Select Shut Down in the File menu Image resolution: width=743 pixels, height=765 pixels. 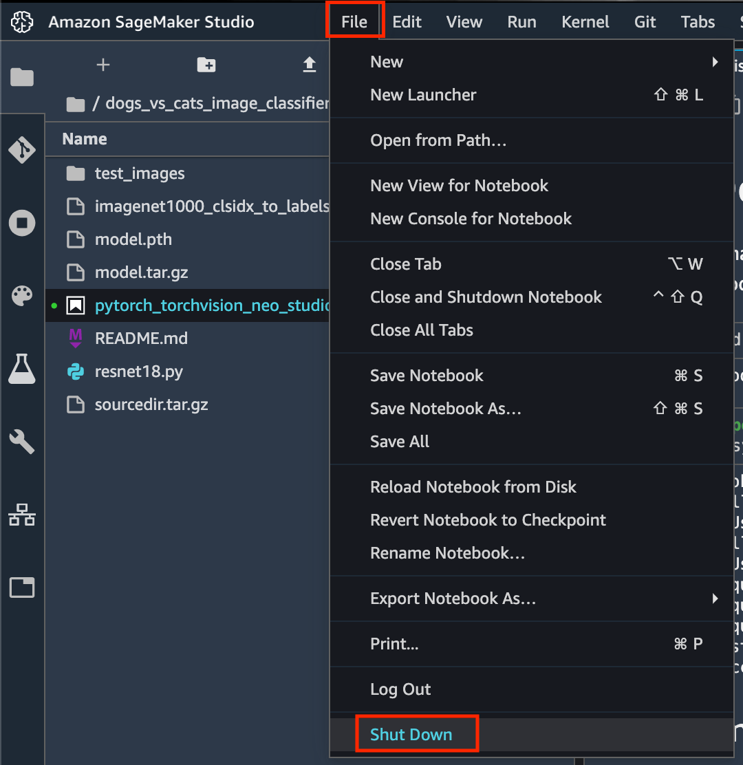tap(411, 734)
